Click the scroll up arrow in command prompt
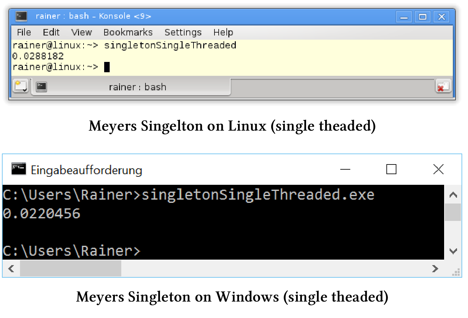This screenshot has height=318, width=468. (453, 194)
